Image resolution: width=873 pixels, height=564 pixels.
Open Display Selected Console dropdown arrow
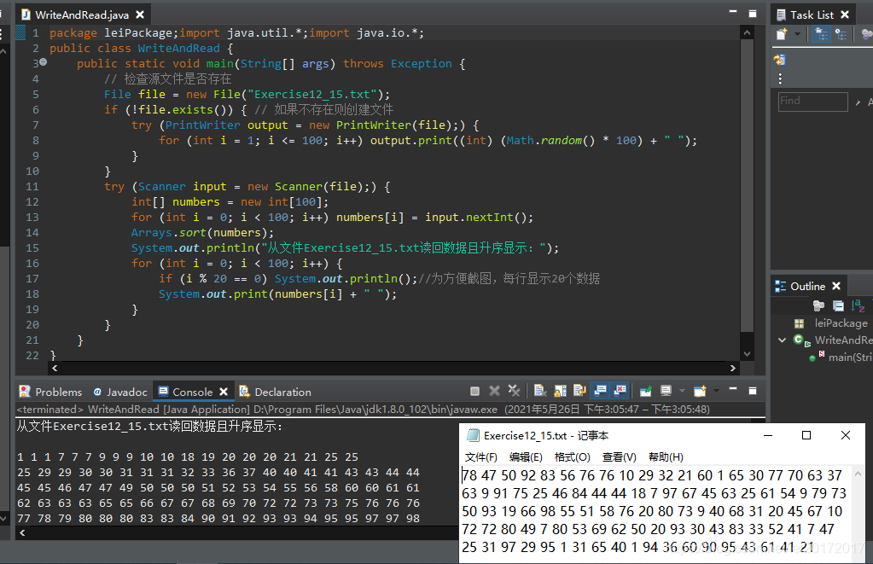[x=682, y=391]
